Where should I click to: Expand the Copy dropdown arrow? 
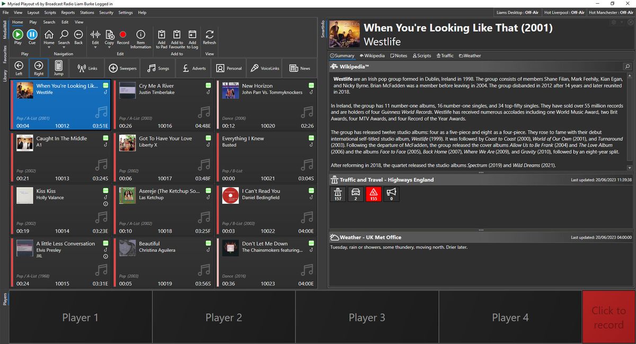coord(109,47)
